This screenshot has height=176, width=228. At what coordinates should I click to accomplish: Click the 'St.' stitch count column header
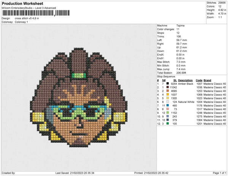175,80
